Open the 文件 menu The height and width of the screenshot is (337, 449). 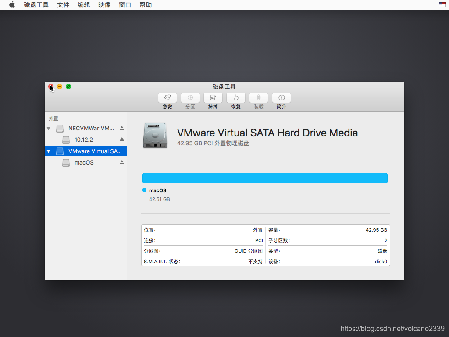tap(63, 5)
